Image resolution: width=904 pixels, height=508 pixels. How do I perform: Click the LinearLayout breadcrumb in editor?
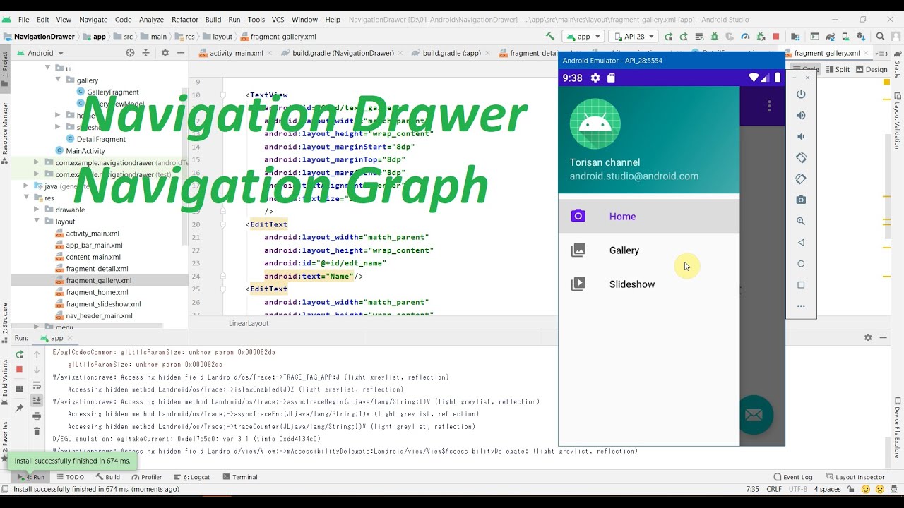pyautogui.click(x=249, y=323)
